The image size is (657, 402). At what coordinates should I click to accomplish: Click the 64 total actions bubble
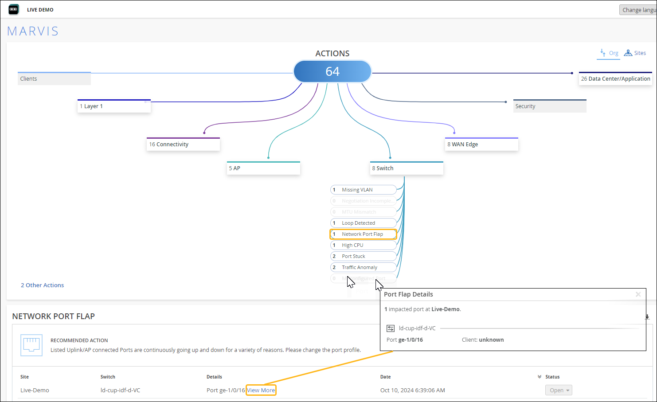(x=332, y=71)
